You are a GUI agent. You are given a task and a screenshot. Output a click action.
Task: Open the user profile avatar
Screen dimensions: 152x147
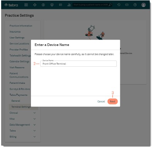click(x=143, y=5)
